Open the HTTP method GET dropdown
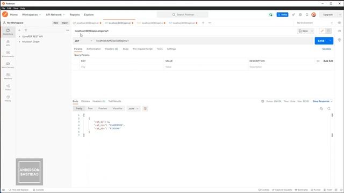 pyautogui.click(x=83, y=41)
